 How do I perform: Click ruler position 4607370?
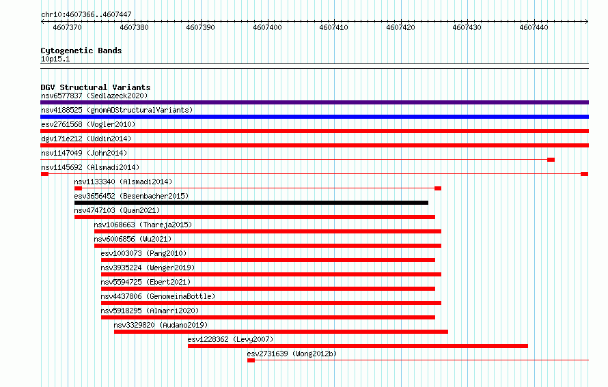point(67,27)
